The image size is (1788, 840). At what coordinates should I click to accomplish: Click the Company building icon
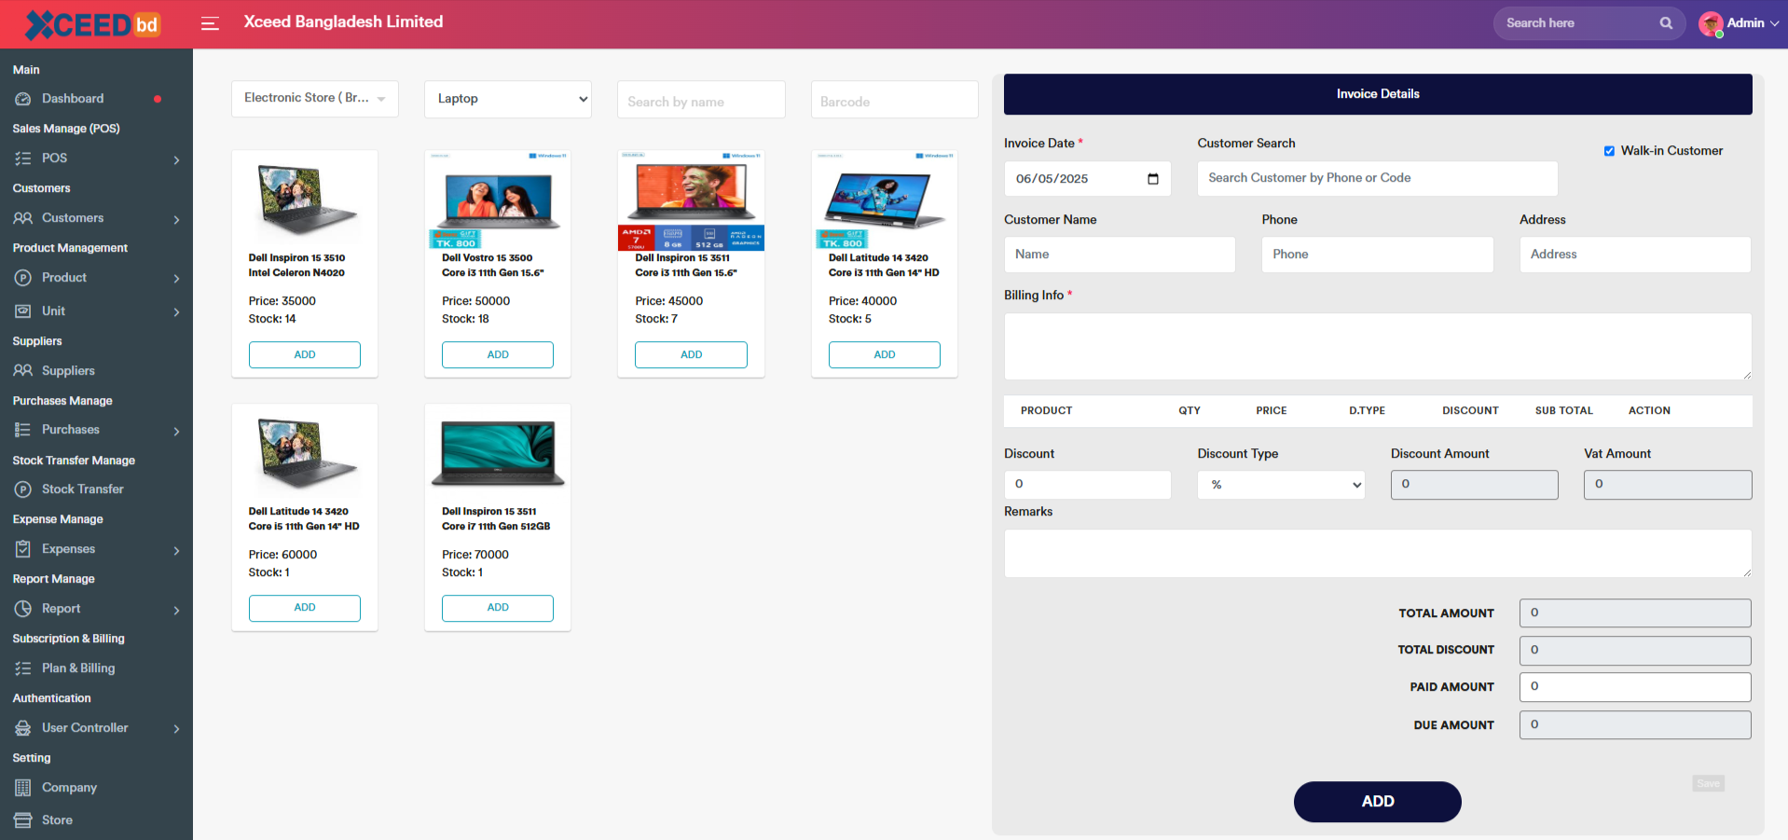[23, 788]
